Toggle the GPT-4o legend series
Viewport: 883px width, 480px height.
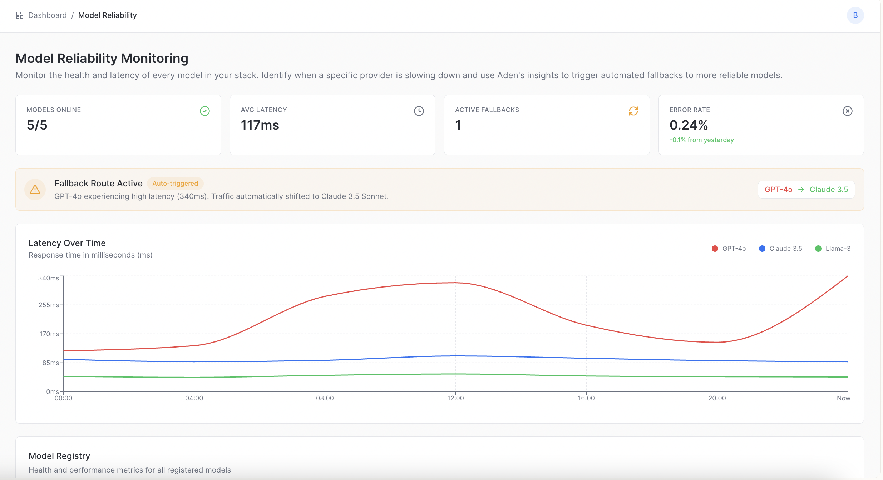click(734, 249)
